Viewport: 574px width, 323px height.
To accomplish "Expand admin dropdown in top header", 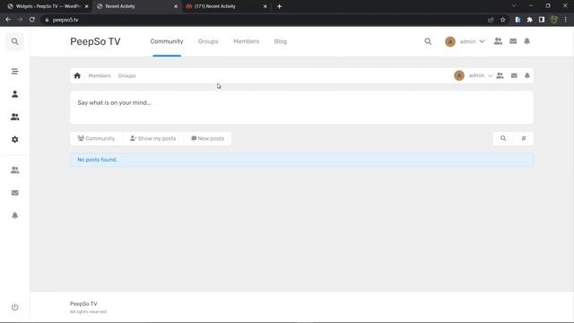I will point(482,41).
